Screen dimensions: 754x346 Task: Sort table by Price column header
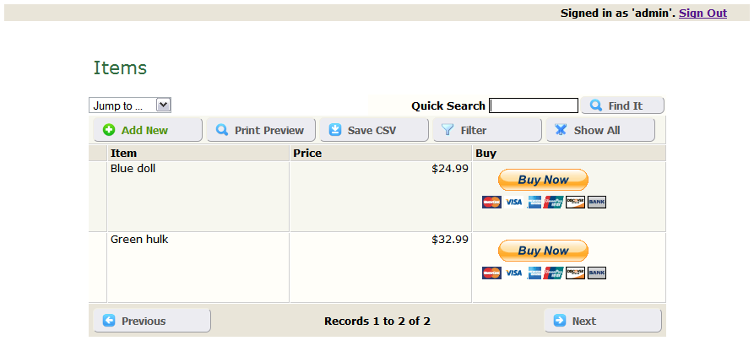point(307,154)
